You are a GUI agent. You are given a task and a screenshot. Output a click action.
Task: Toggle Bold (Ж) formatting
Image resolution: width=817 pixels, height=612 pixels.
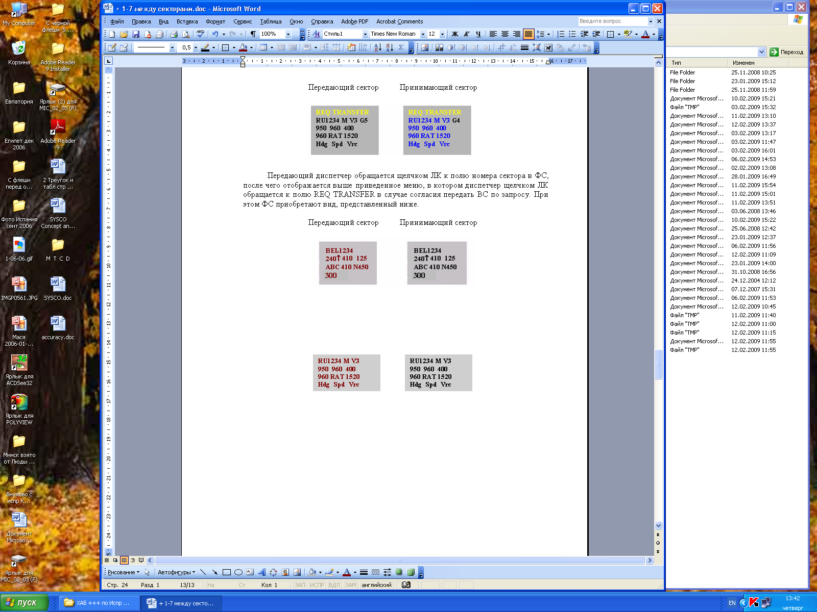coord(455,34)
